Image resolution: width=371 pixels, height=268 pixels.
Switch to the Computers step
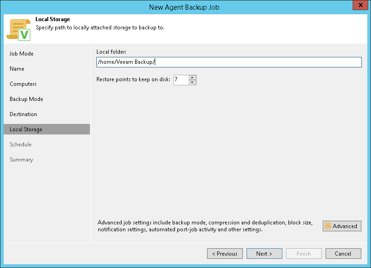click(x=23, y=84)
